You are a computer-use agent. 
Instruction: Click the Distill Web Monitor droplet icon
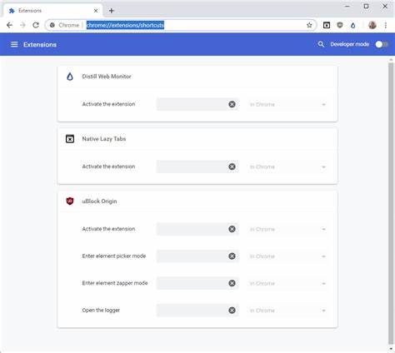70,77
